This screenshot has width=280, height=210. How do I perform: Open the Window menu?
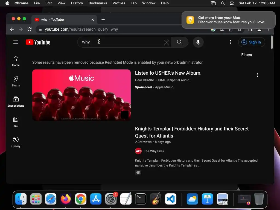point(149,3)
